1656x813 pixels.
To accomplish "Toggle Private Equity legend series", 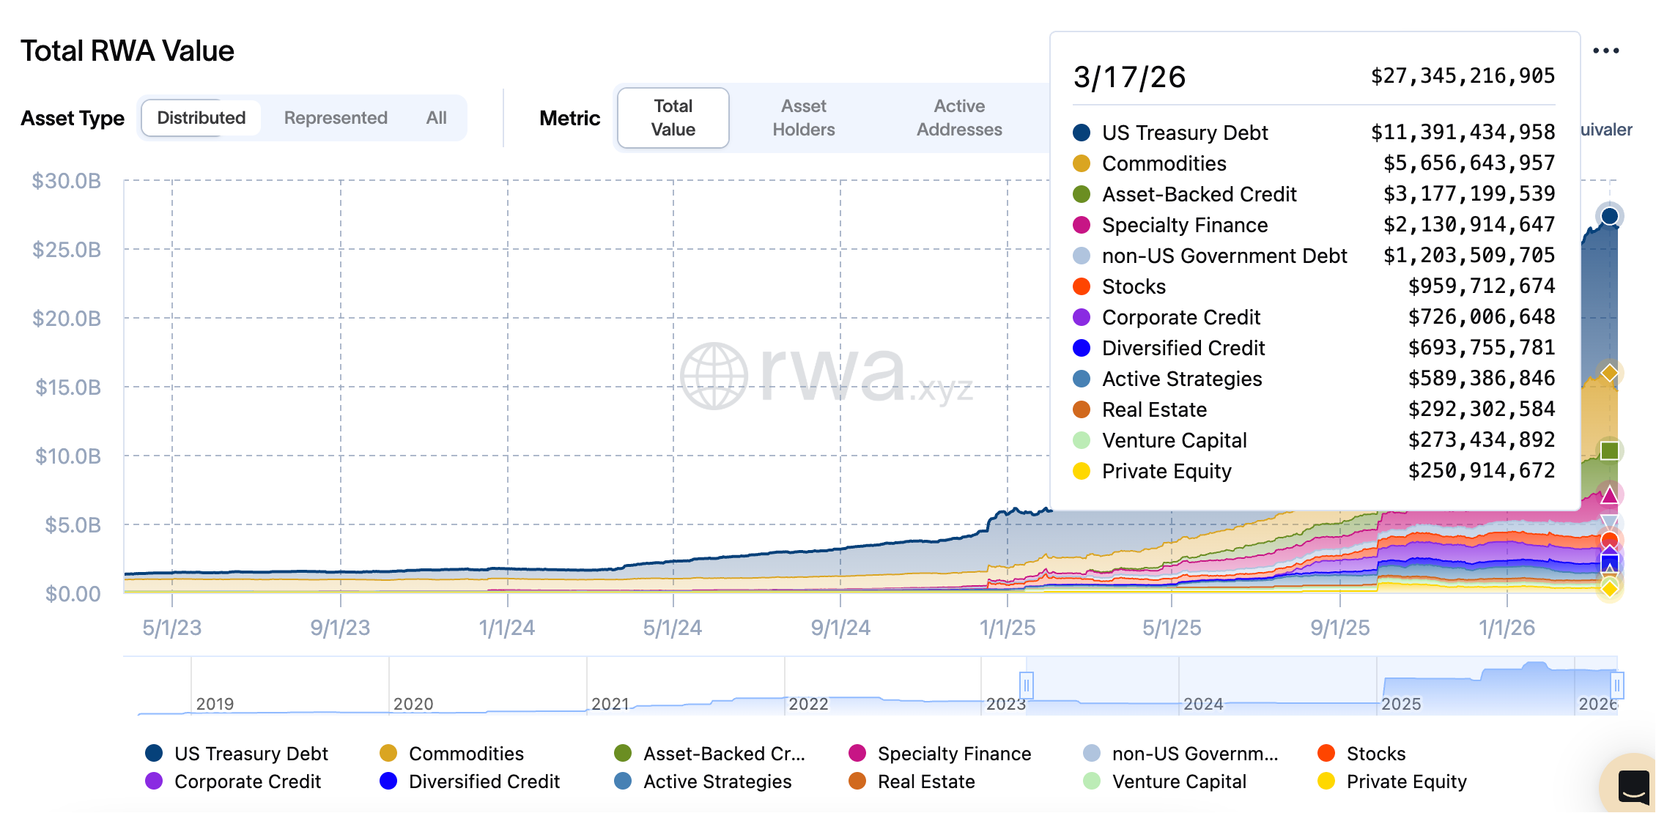I will pyautogui.click(x=1392, y=782).
